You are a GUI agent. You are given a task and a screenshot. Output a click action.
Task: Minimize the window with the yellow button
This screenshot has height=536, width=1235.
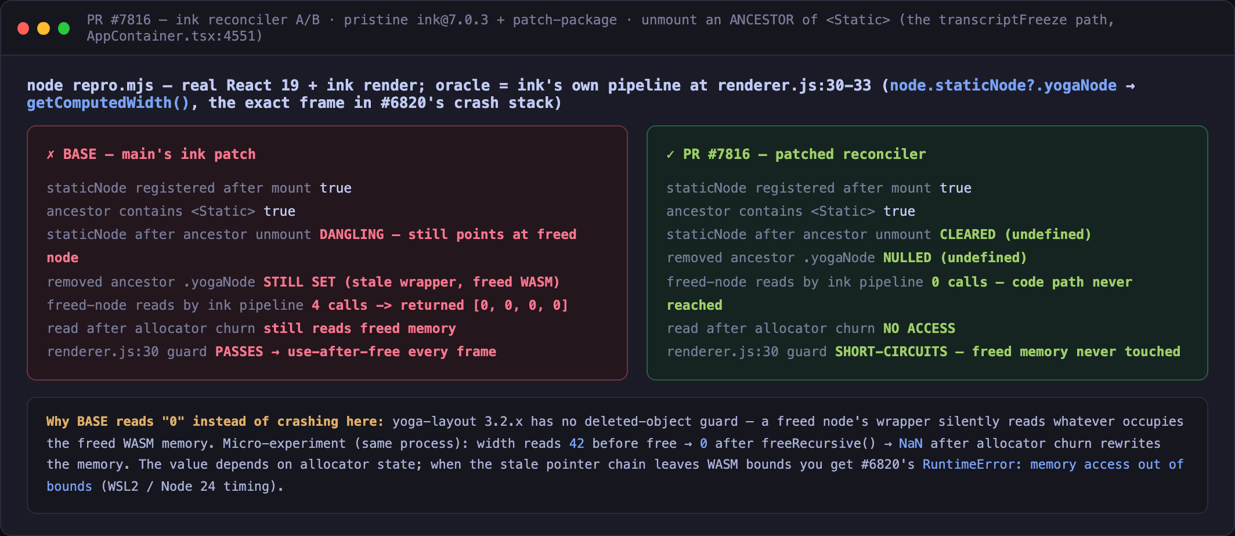click(44, 28)
